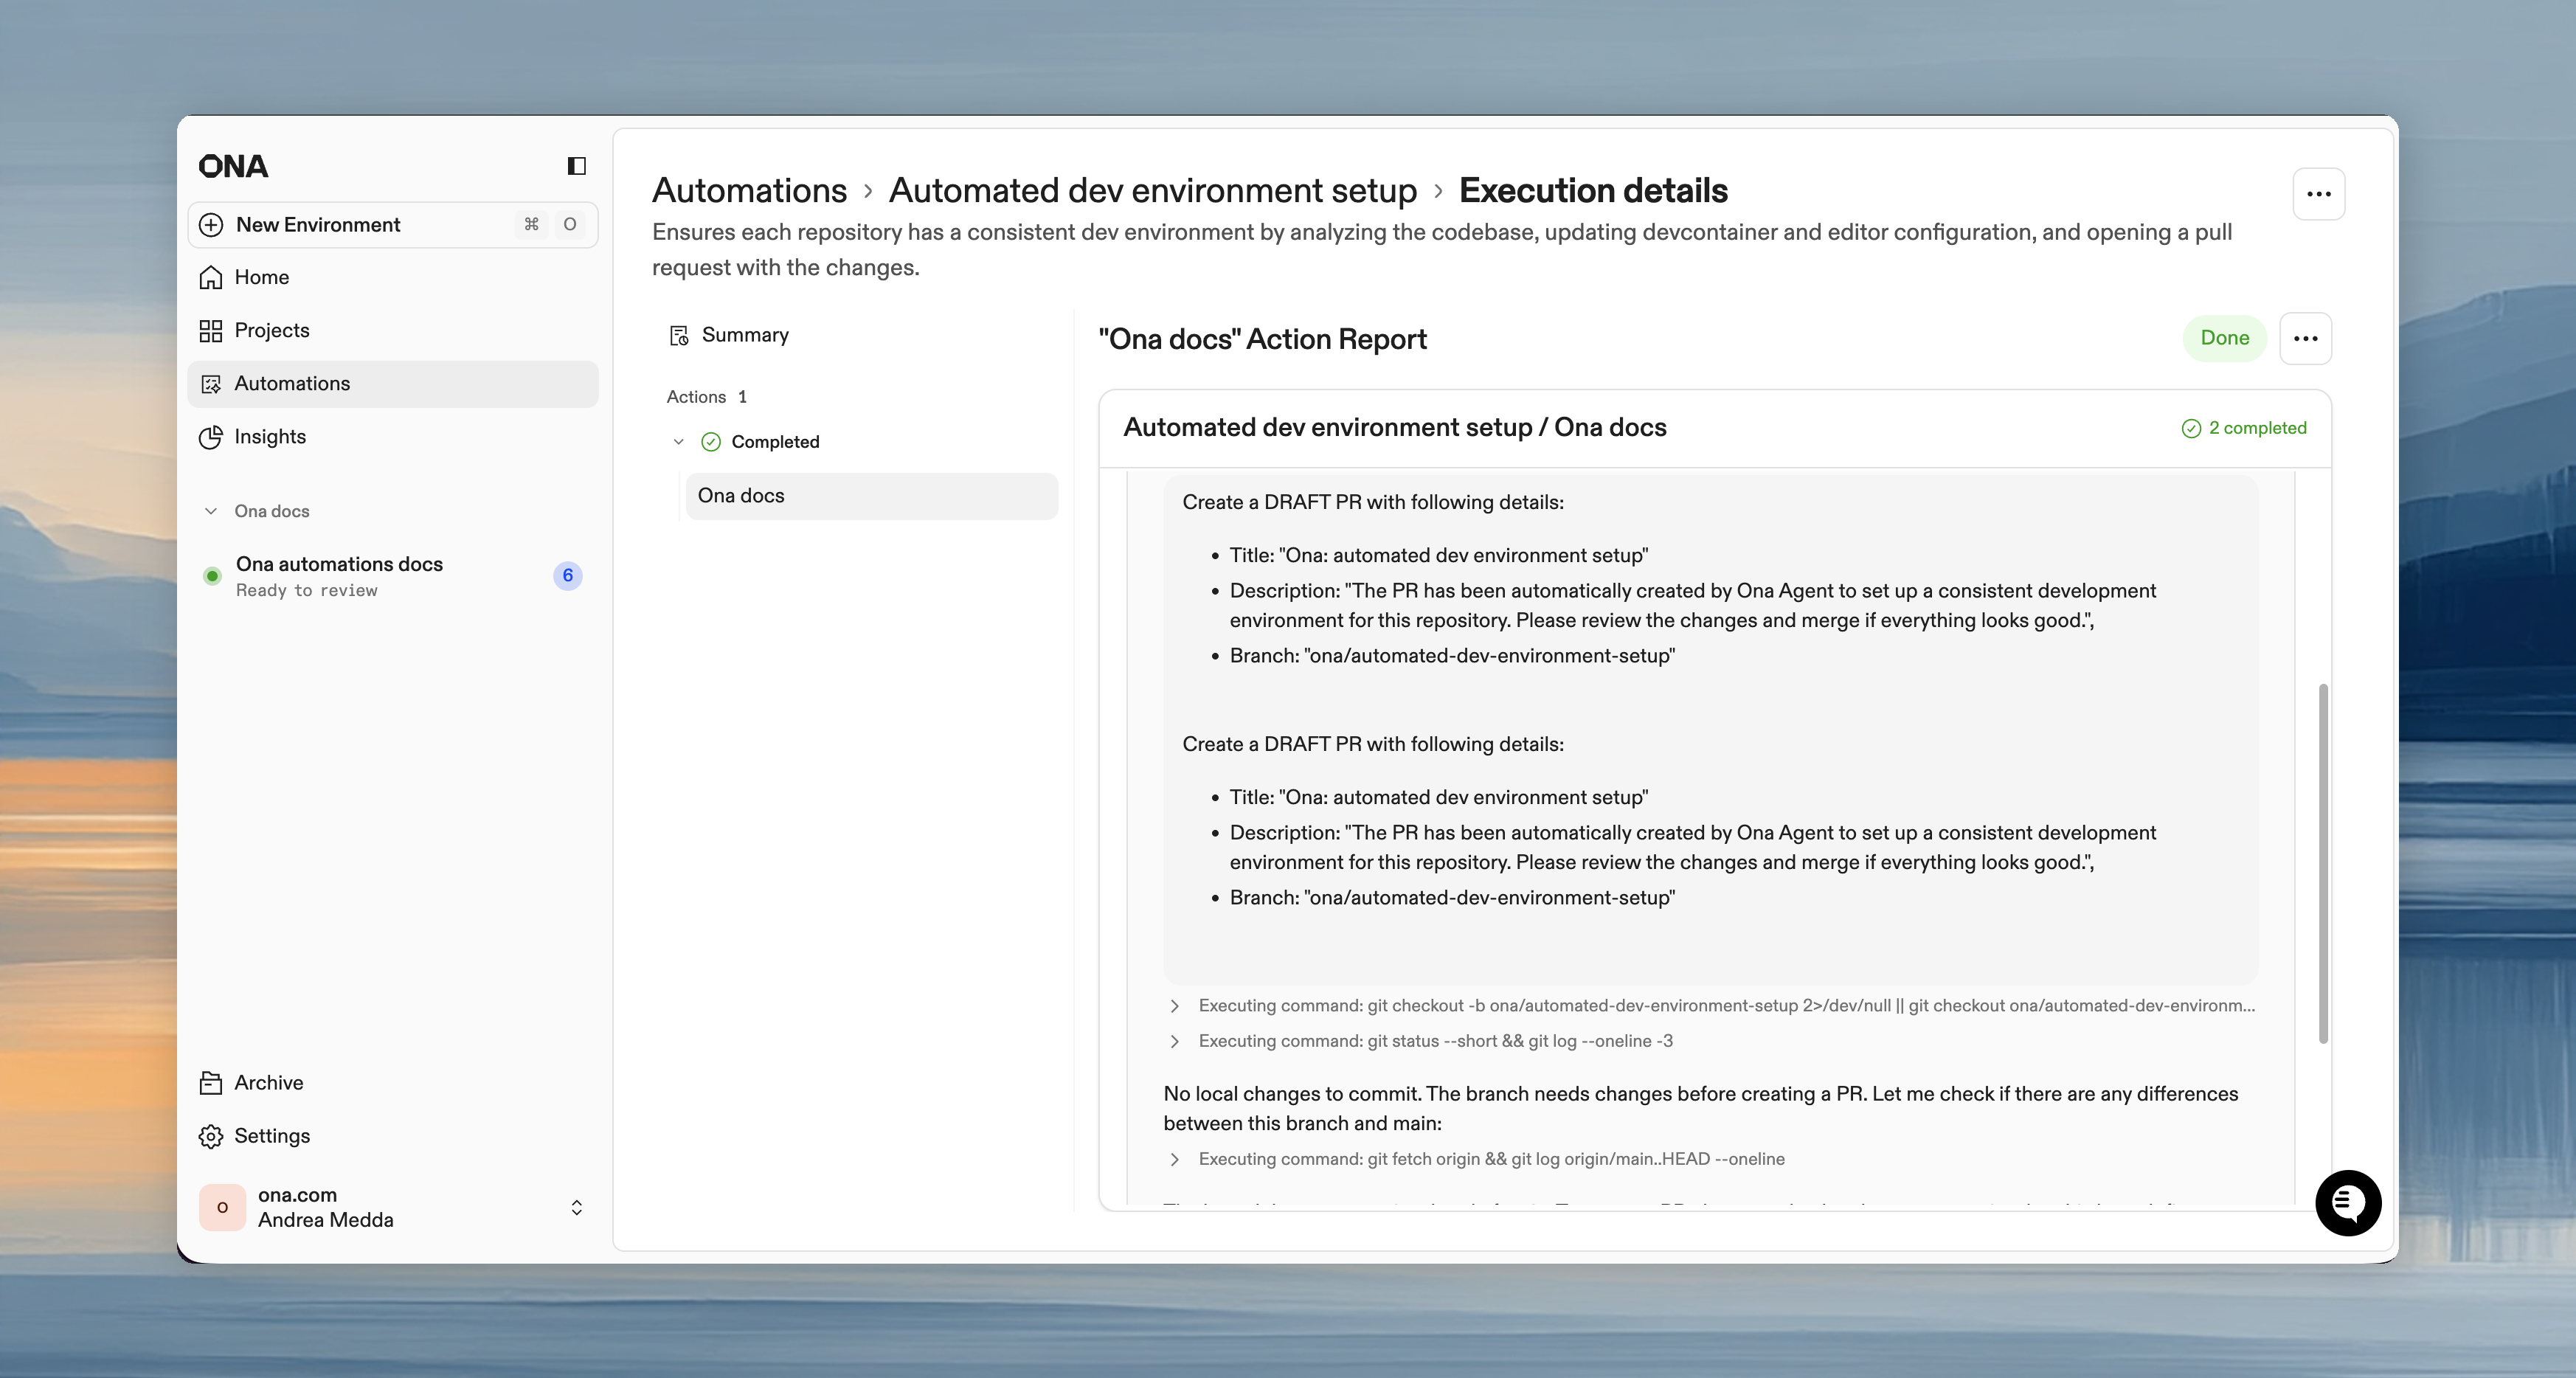Open the action report overflow menu
The image size is (2576, 1378).
(2306, 338)
